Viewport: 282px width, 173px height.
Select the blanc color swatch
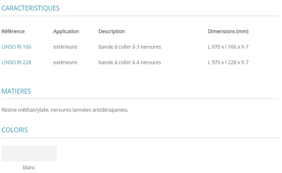coord(29,153)
